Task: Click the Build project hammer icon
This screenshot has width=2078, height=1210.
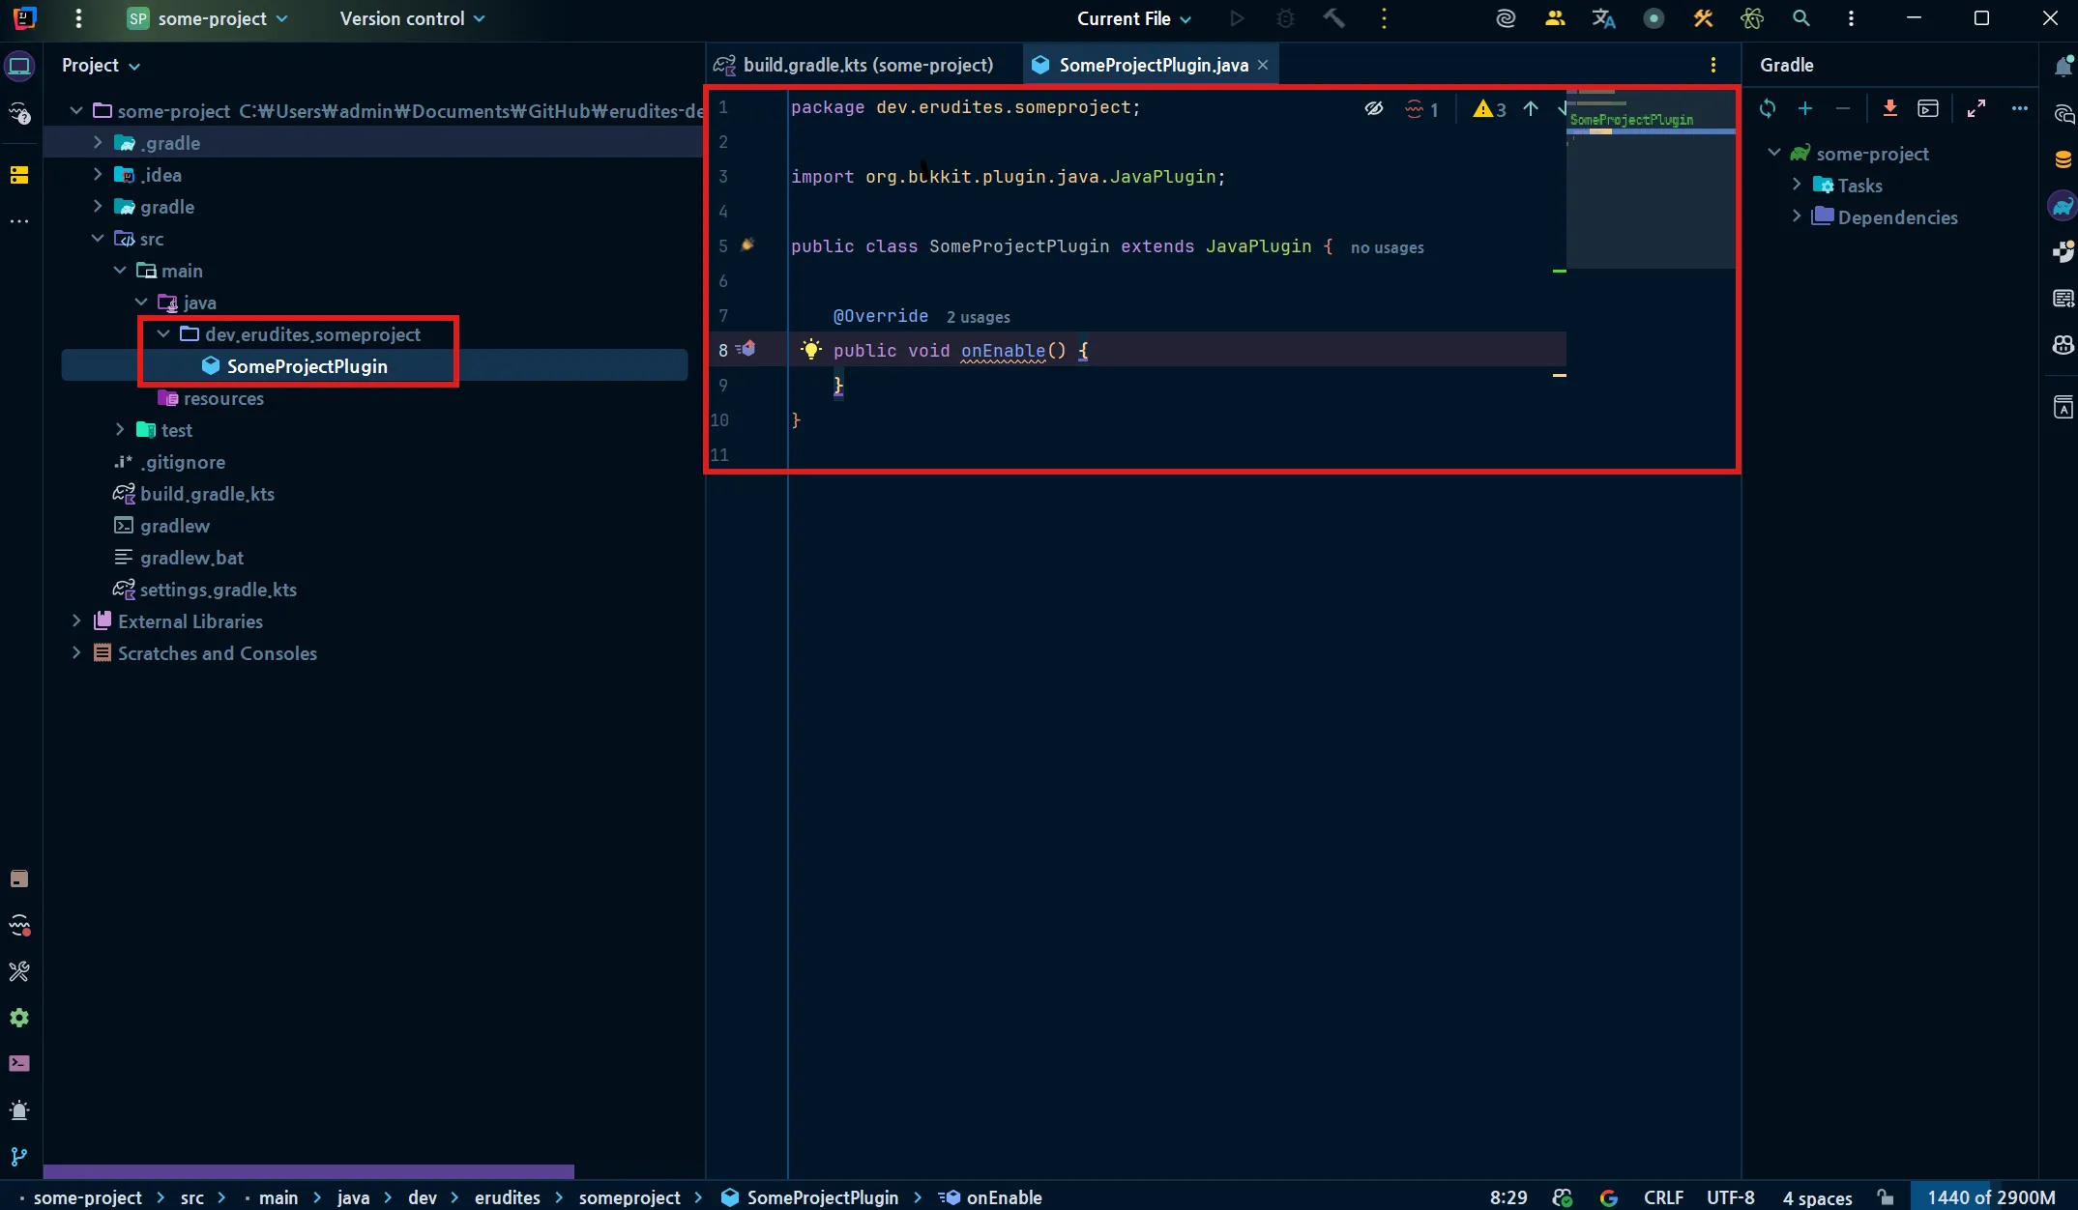Action: click(x=1333, y=18)
